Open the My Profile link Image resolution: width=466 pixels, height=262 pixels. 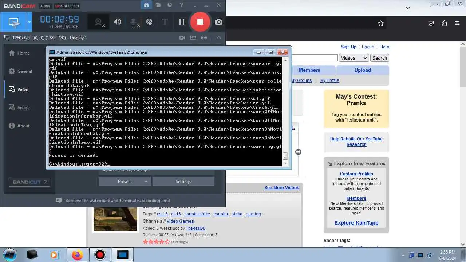pos(330,80)
